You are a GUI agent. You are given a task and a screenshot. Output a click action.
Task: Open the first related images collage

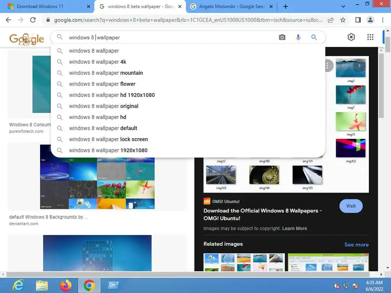(244, 262)
